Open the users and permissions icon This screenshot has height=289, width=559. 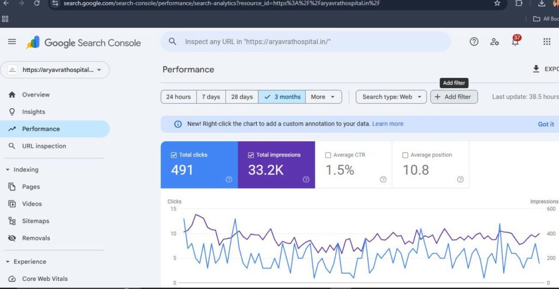click(495, 42)
